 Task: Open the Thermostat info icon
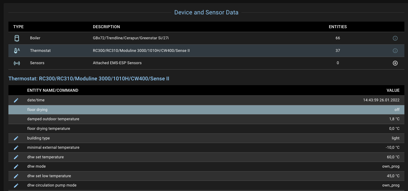(x=395, y=50)
